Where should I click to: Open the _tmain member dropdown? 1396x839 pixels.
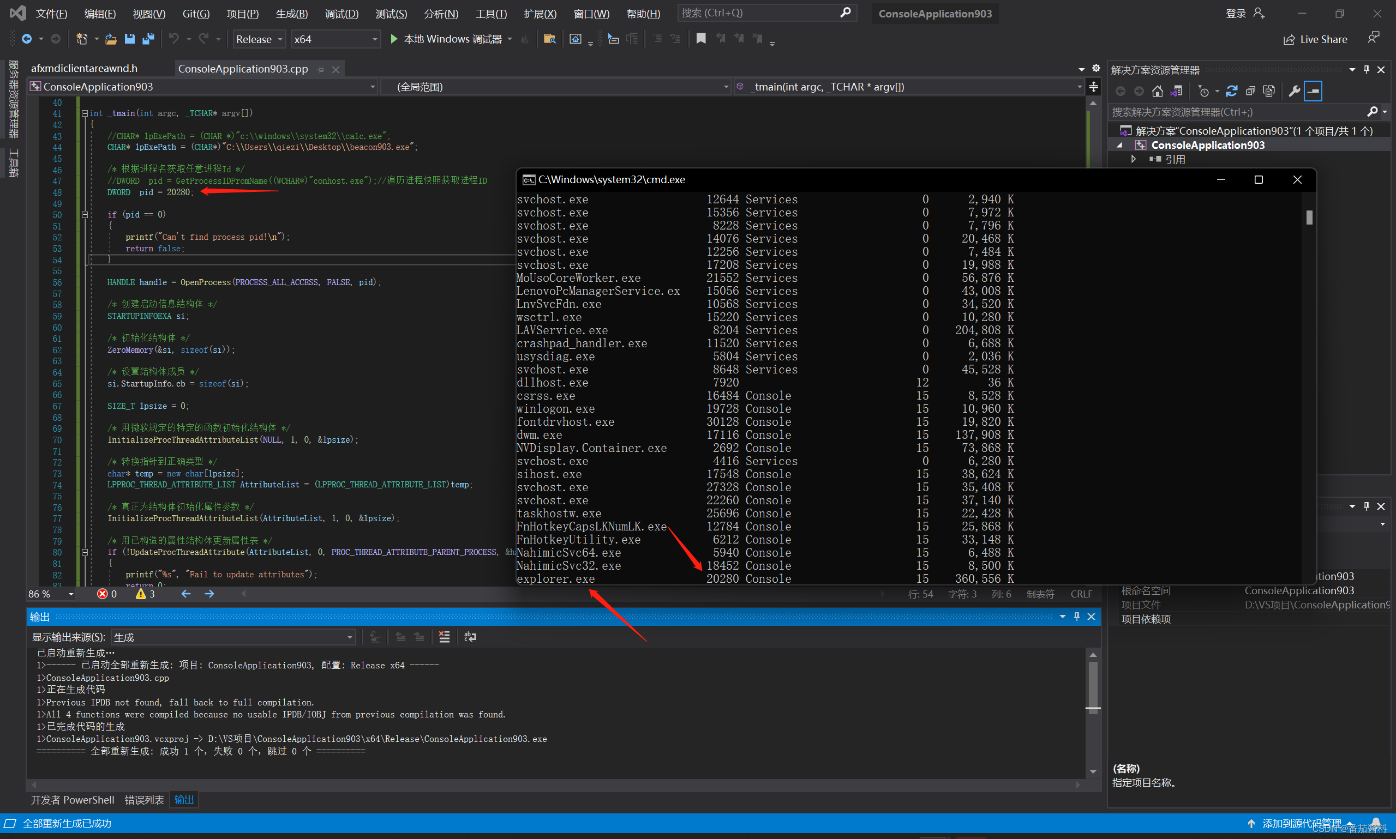[x=909, y=87]
